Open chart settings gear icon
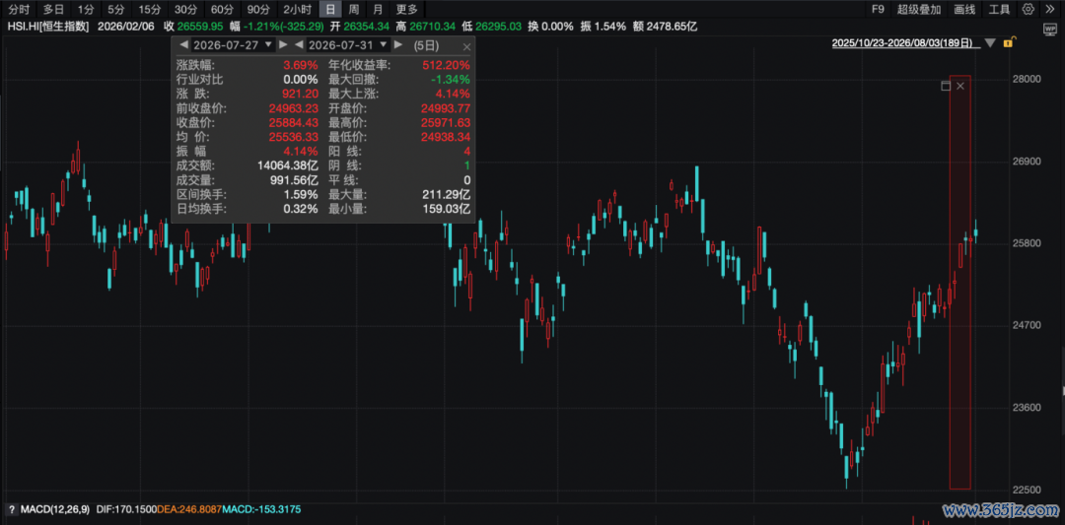 [1028, 9]
